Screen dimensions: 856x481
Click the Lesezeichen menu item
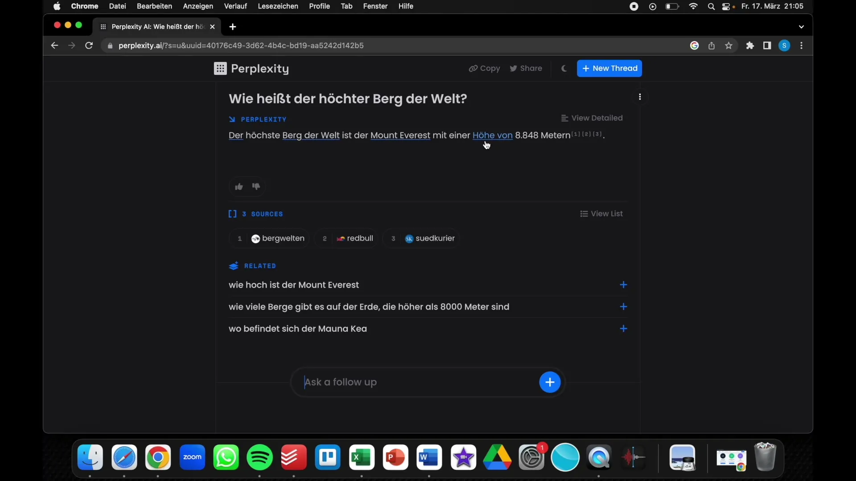click(x=277, y=6)
